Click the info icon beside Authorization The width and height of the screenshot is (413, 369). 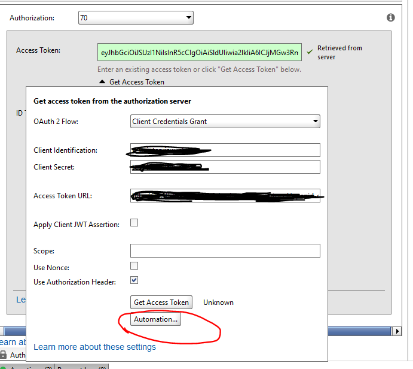391,18
